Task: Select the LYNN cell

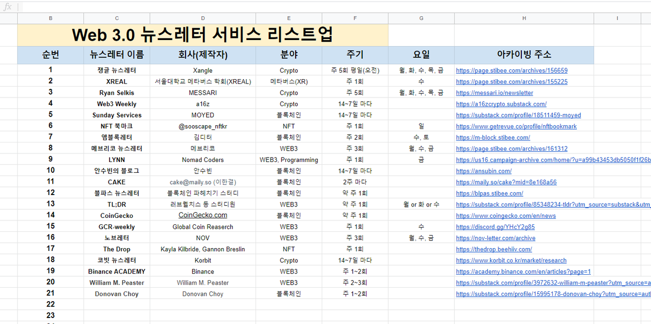Action: (117, 160)
